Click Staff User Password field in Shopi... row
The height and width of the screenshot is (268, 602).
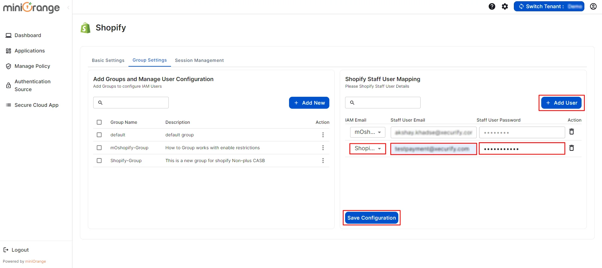coord(522,149)
